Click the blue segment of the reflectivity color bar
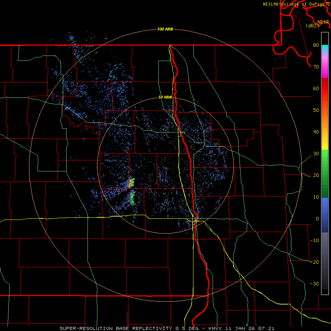The height and width of the screenshot is (331, 331). tap(325, 215)
